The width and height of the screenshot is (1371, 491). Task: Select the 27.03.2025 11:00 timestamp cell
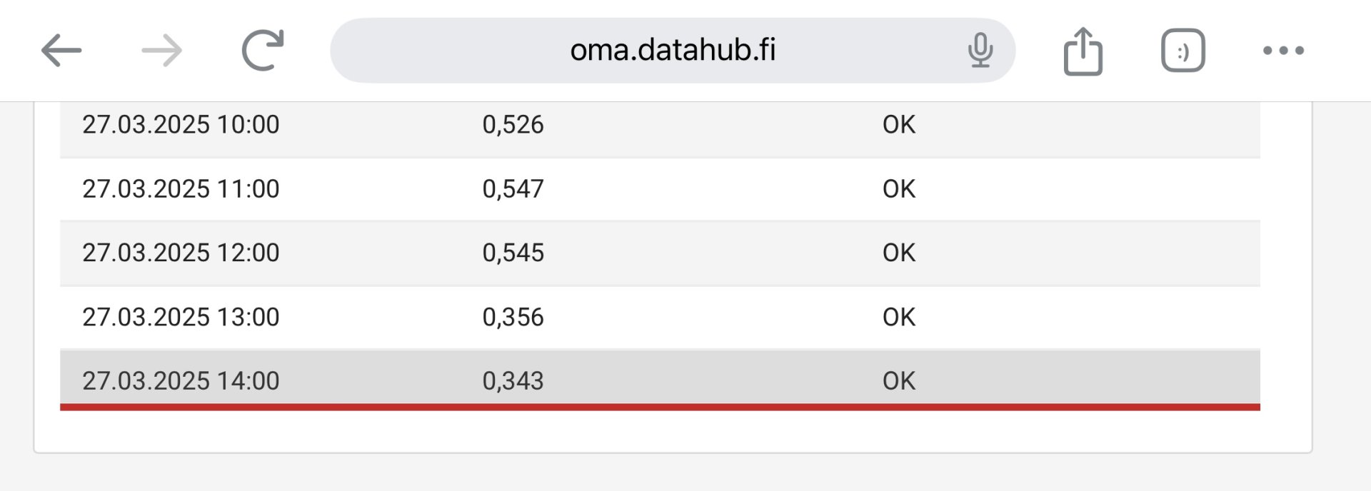pos(181,189)
